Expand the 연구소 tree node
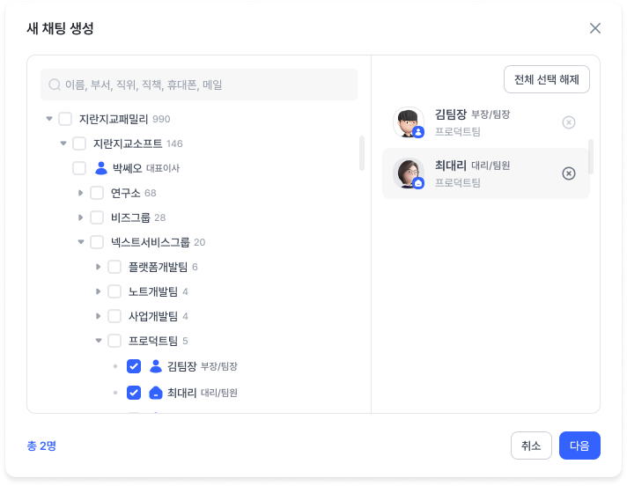 click(81, 193)
